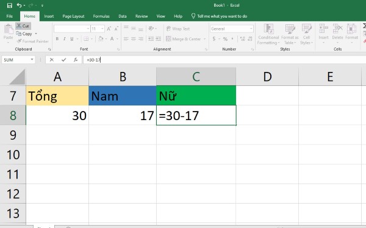Click the Increase Font Size icon
Screen dimensions: 366x228
click(109, 29)
